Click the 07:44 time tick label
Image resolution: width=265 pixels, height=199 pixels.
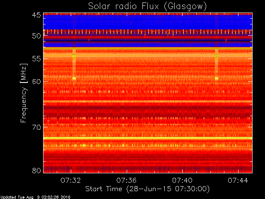click(238, 180)
